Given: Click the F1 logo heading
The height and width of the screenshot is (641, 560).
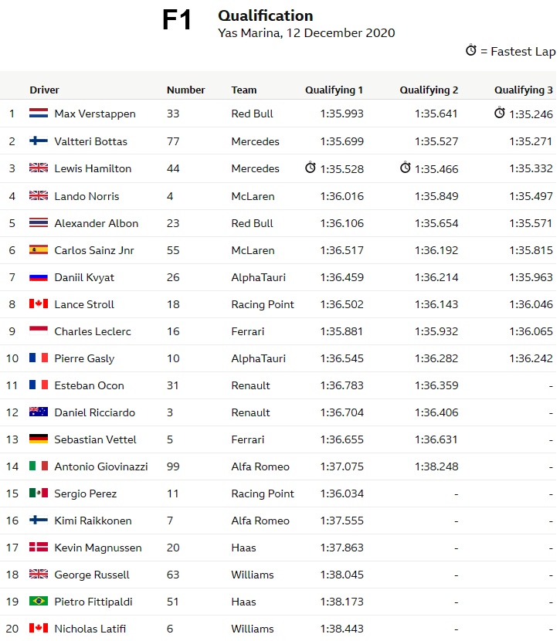Looking at the screenshot, I should pyautogui.click(x=177, y=21).
